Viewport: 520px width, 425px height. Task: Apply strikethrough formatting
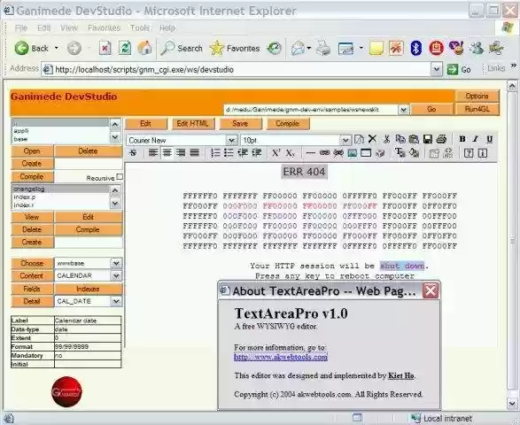[x=133, y=153]
